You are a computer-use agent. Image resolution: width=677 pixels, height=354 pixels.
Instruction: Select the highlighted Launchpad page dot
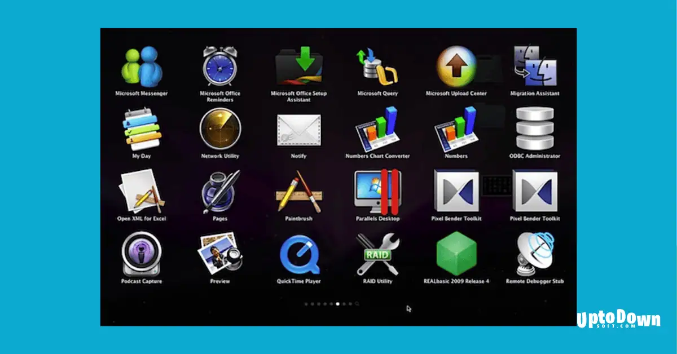coord(337,303)
